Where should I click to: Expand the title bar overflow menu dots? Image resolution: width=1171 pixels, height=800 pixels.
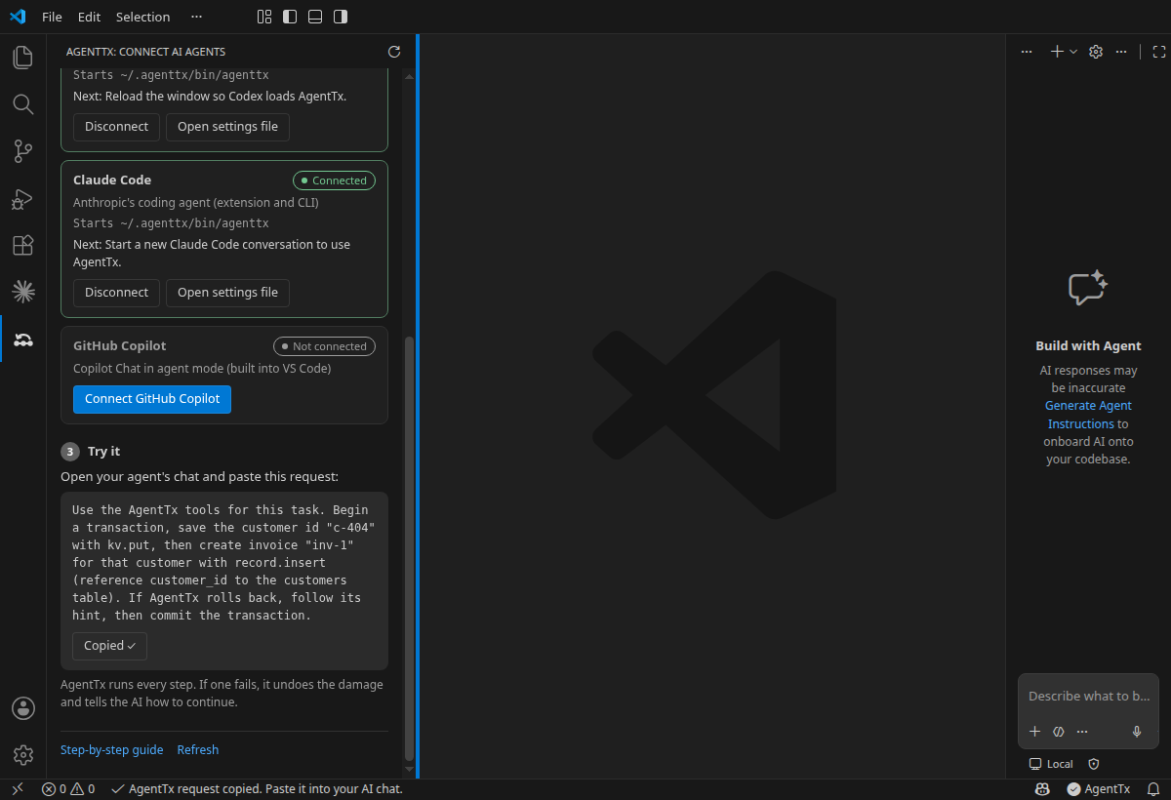[197, 17]
